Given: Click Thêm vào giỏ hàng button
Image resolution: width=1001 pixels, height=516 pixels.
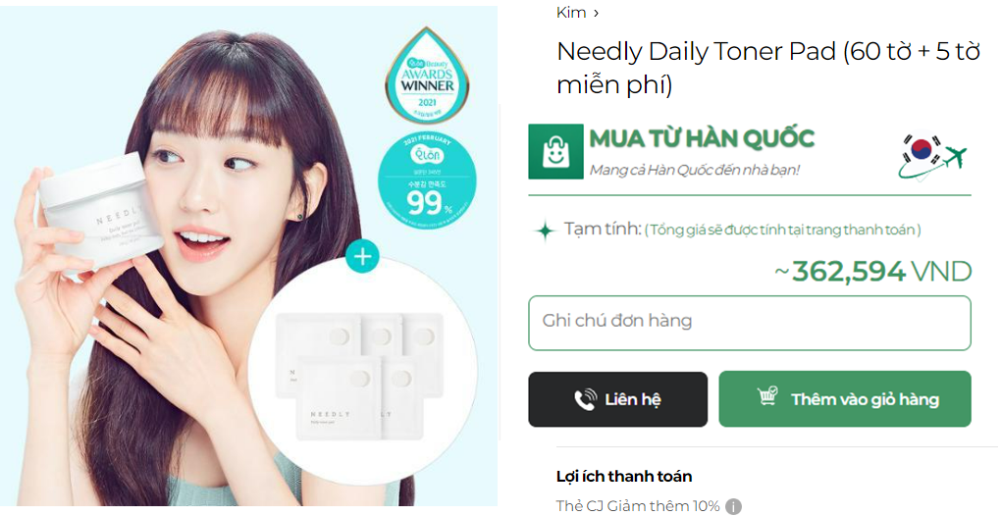Looking at the screenshot, I should coord(845,398).
